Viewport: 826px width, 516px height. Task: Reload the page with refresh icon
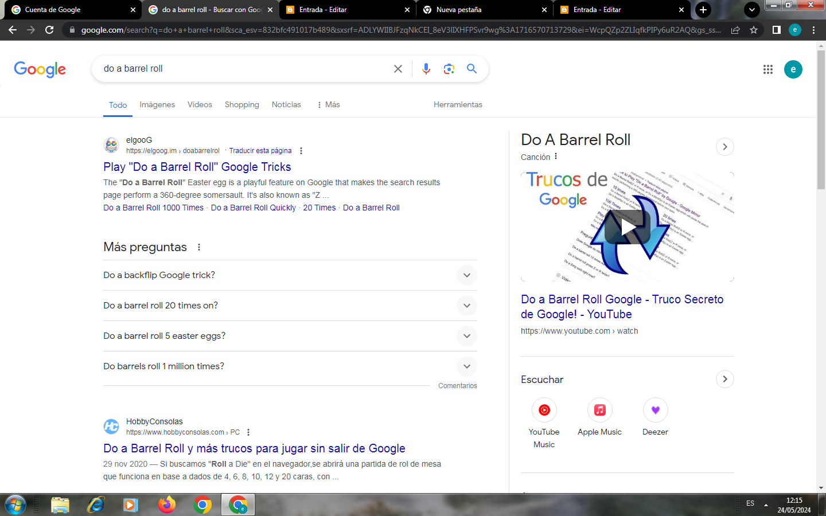[x=49, y=30]
